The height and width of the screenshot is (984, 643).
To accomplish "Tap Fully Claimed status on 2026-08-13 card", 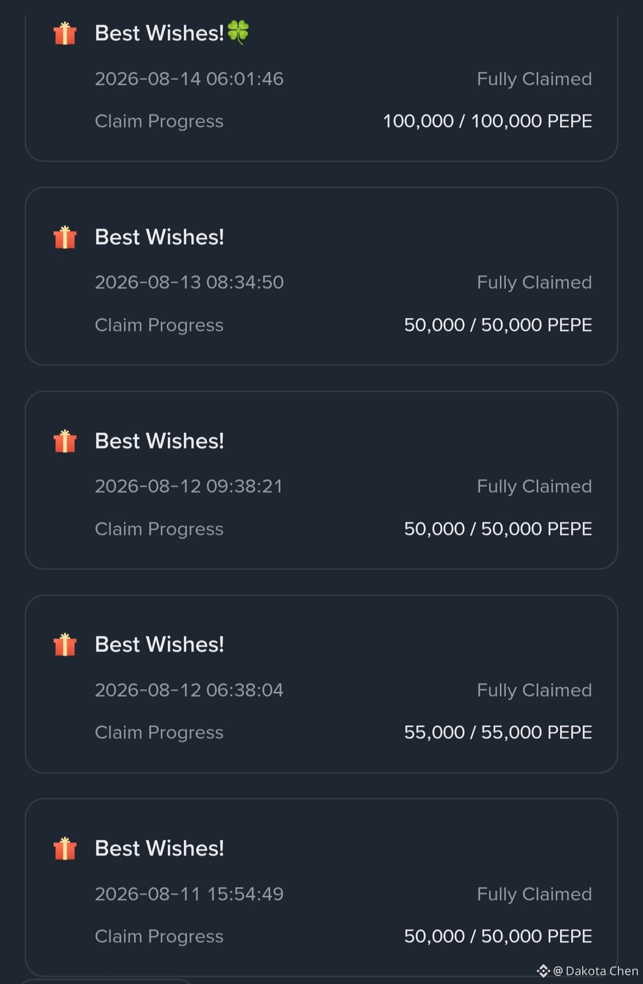I will coord(534,283).
